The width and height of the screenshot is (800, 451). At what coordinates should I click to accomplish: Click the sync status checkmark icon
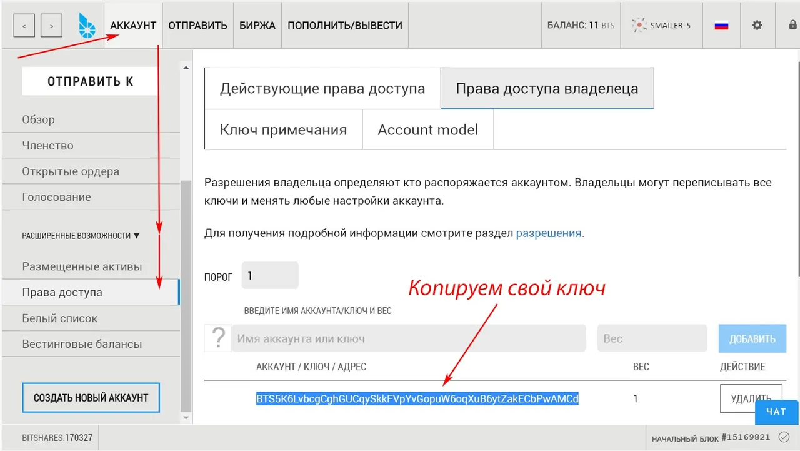(784, 437)
